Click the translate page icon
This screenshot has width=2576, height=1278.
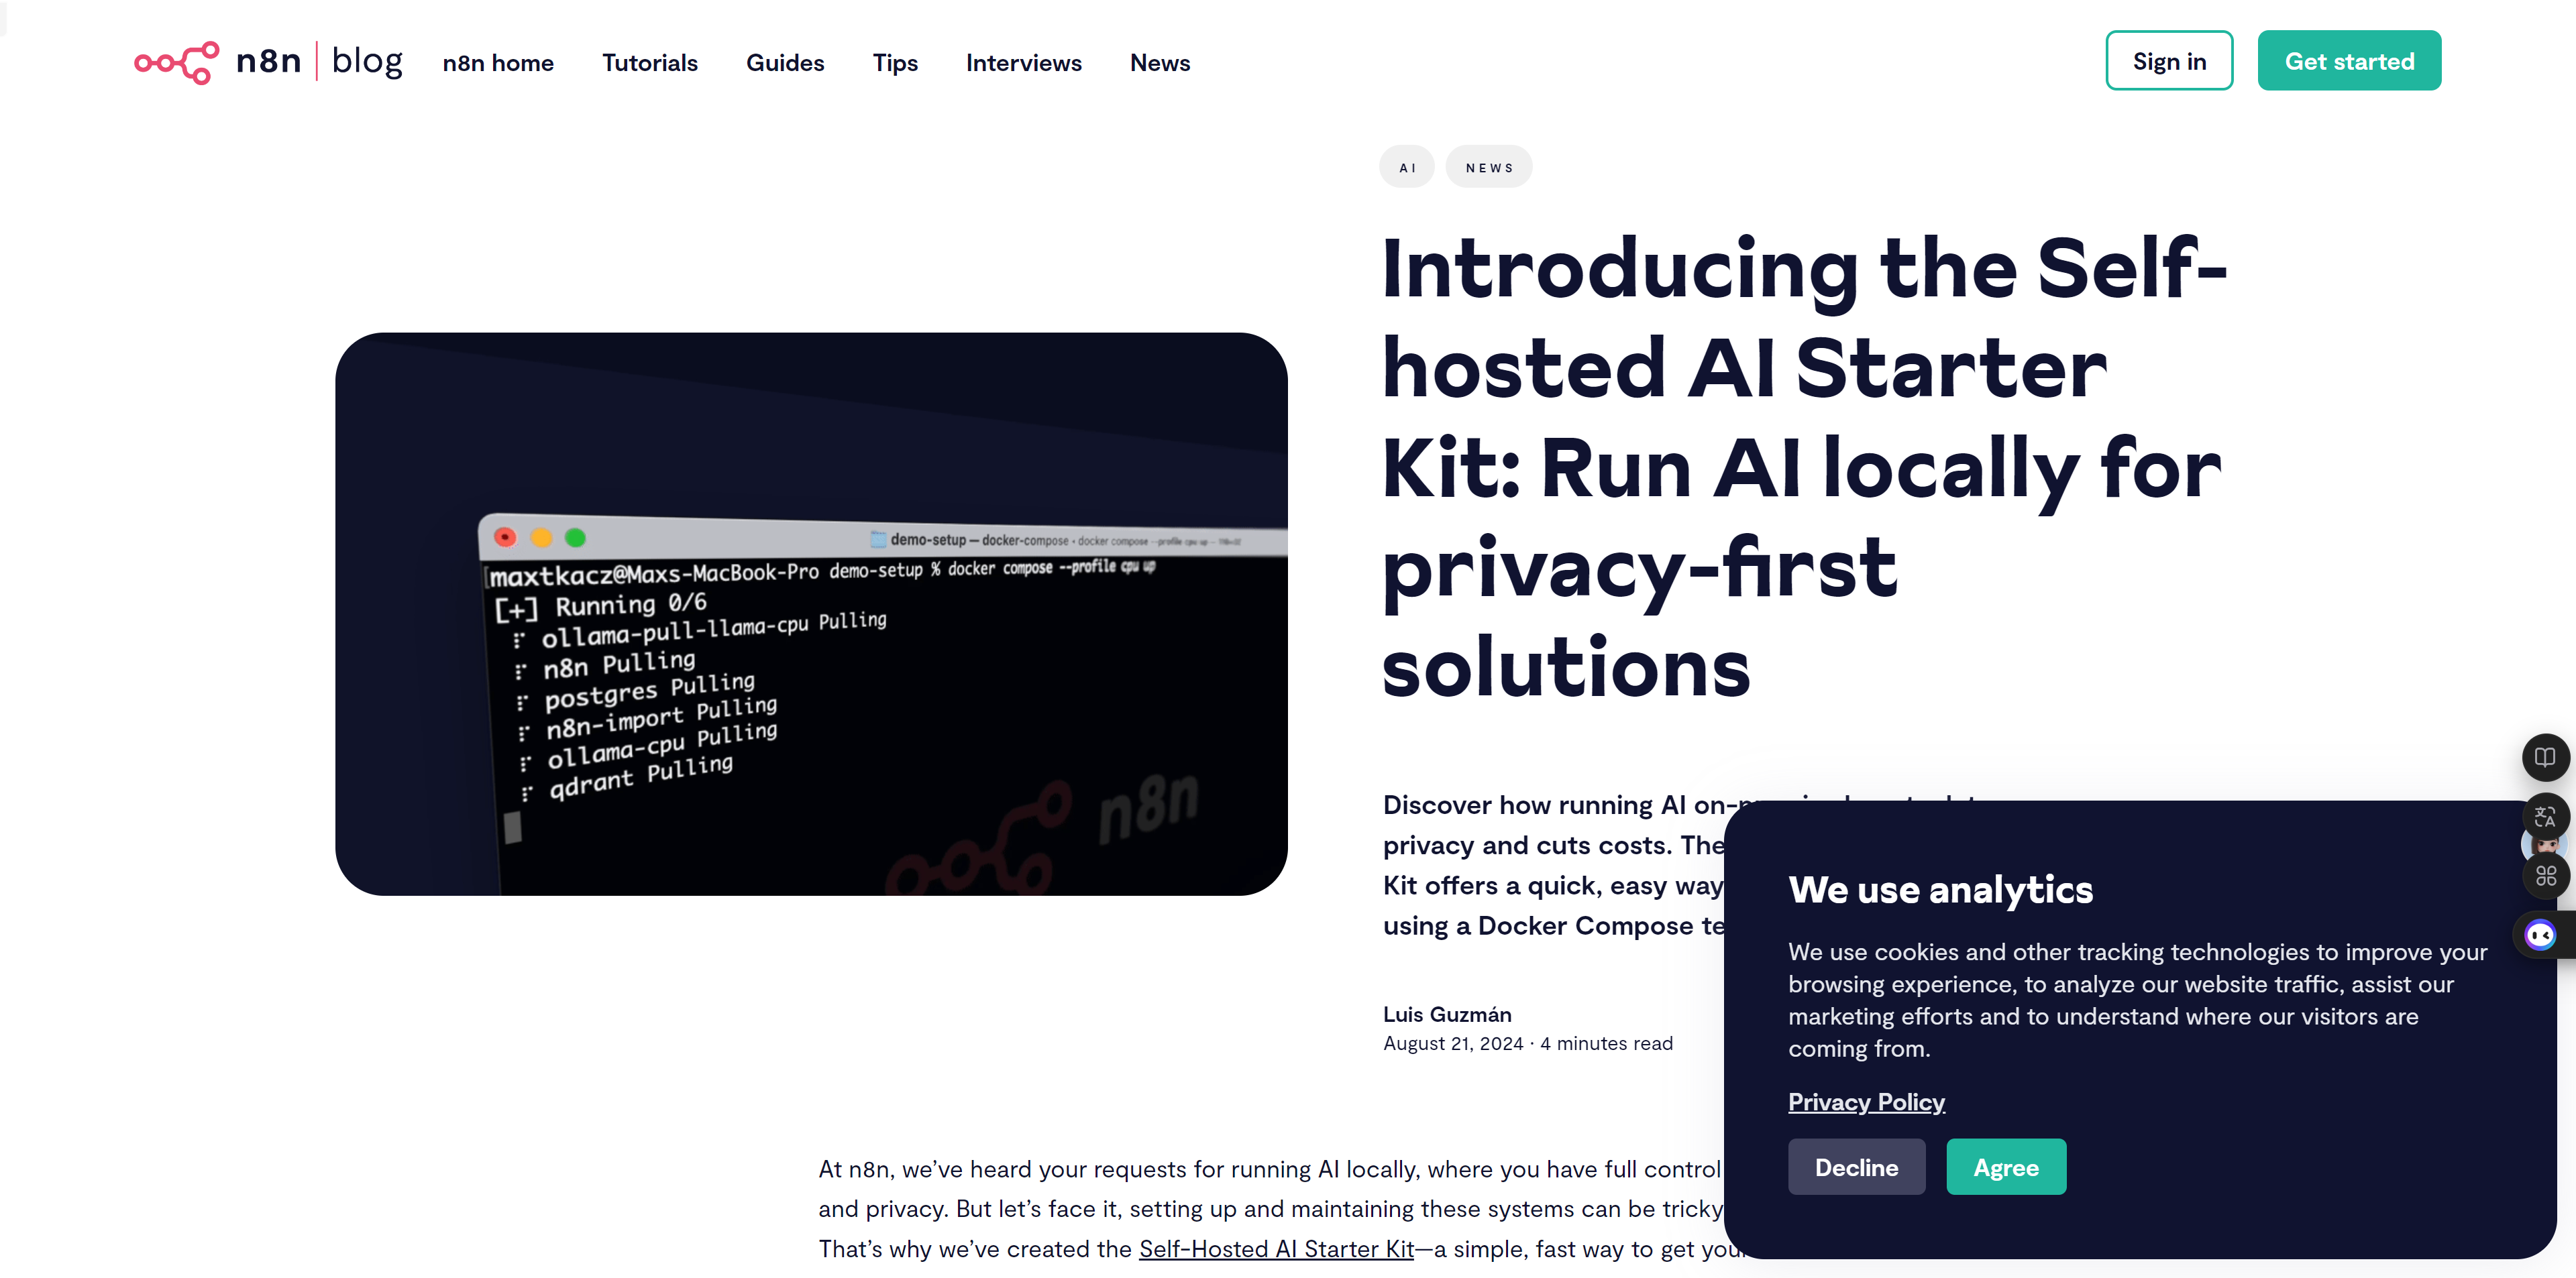point(2545,817)
